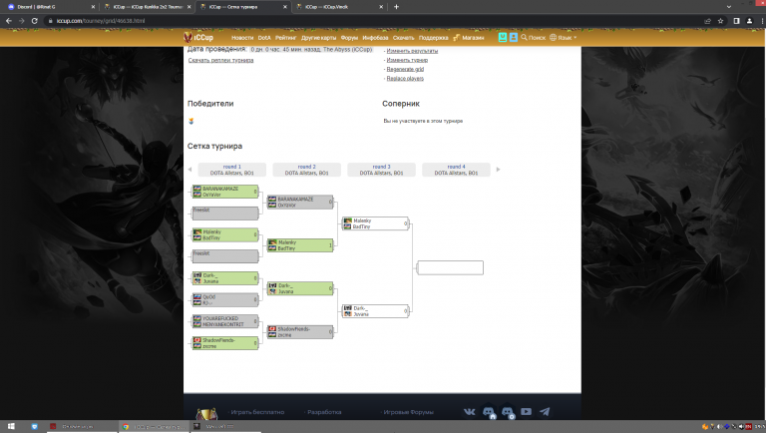
Task: Select round 1 team QuOd
Action: 225,299
